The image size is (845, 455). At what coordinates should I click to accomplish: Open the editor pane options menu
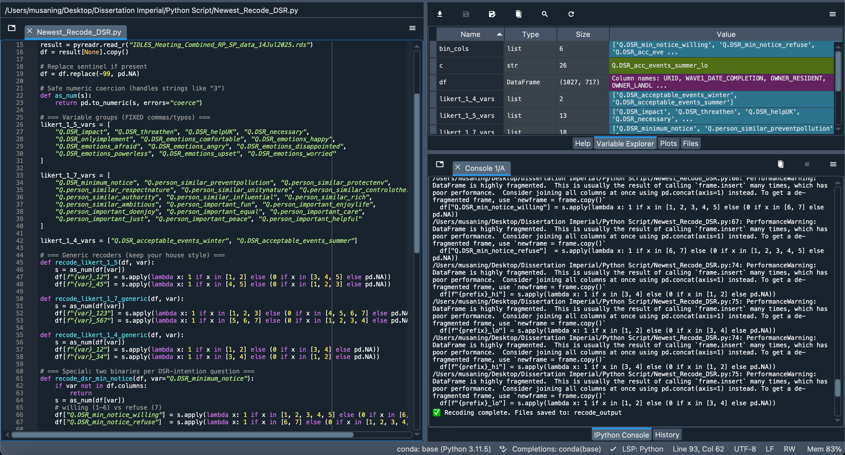click(412, 28)
